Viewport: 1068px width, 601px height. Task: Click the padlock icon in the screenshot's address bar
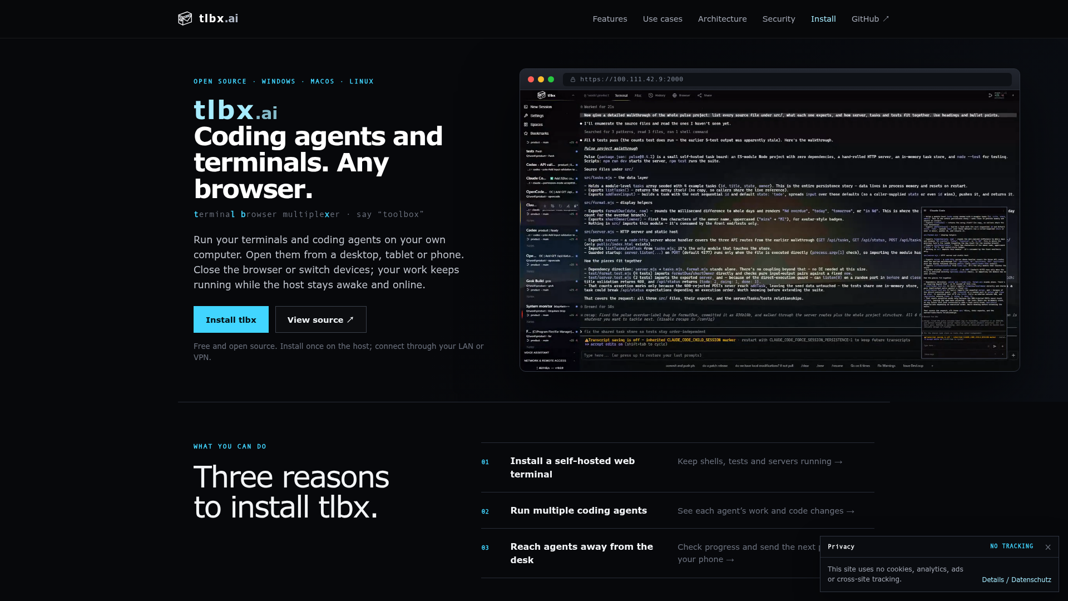point(572,80)
